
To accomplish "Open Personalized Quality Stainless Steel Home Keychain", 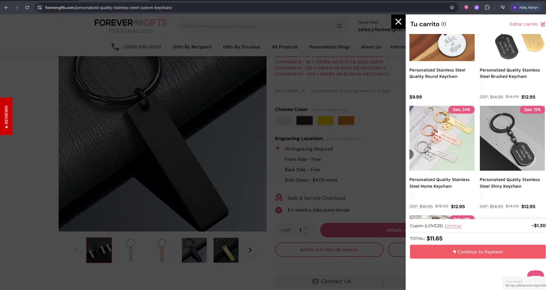I will pyautogui.click(x=439, y=183).
